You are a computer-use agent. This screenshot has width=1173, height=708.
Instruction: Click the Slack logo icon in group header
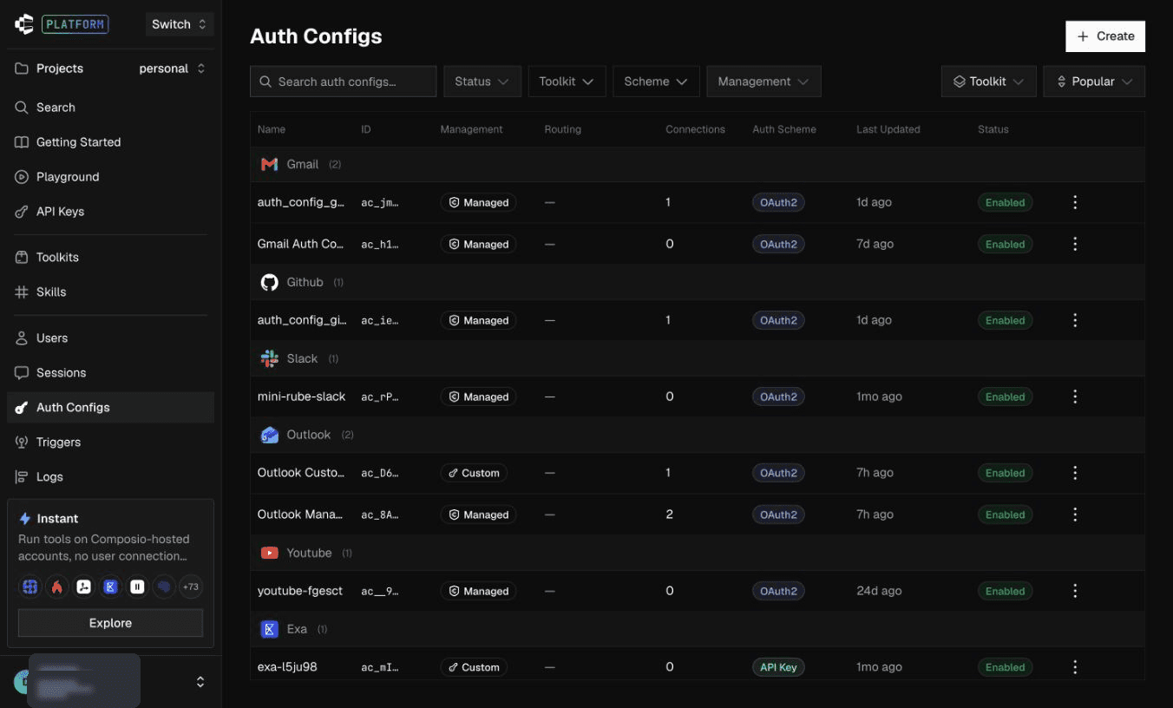coord(270,358)
